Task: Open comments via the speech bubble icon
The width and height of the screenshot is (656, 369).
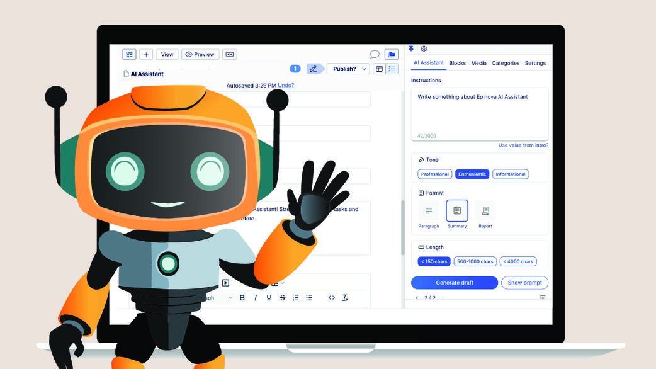Action: point(375,54)
